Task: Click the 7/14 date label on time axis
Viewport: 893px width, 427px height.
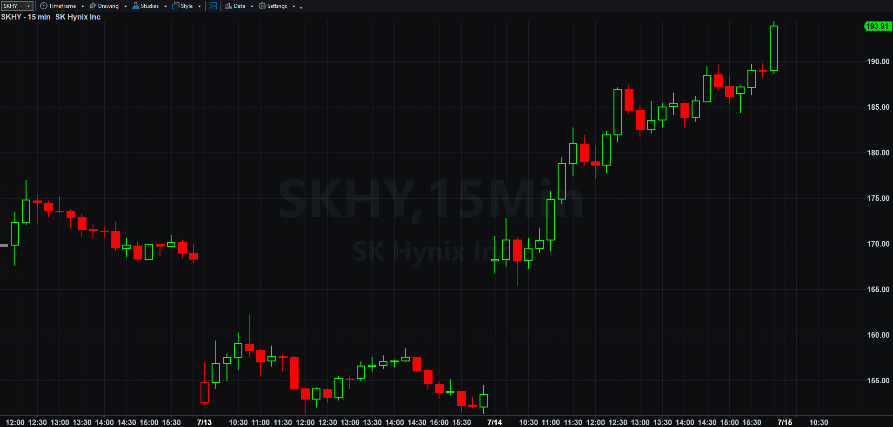Action: 494,422
